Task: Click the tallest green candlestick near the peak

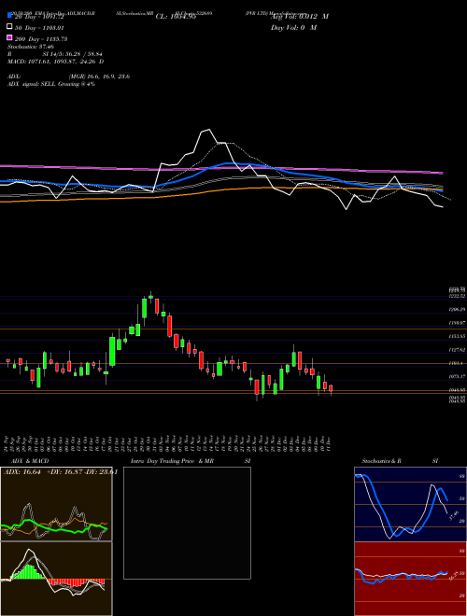Action: tap(112, 351)
